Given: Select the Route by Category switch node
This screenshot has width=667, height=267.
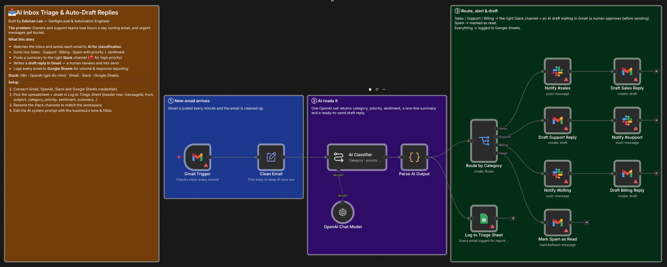Looking at the screenshot, I should click(484, 141).
